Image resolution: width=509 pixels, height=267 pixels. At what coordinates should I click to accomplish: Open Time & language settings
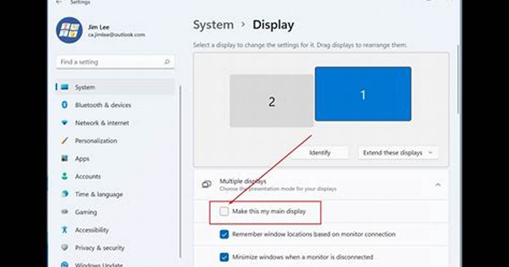click(115, 194)
